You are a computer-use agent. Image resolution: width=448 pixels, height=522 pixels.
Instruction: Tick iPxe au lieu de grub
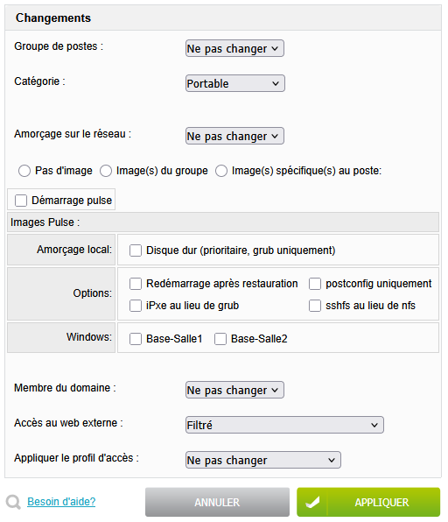[x=136, y=306]
